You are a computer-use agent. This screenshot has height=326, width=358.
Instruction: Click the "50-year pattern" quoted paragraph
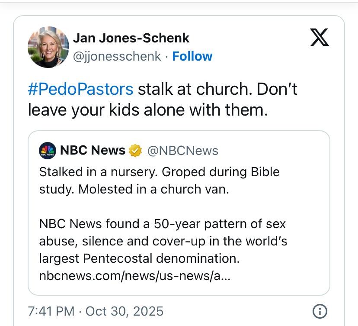pos(163,224)
